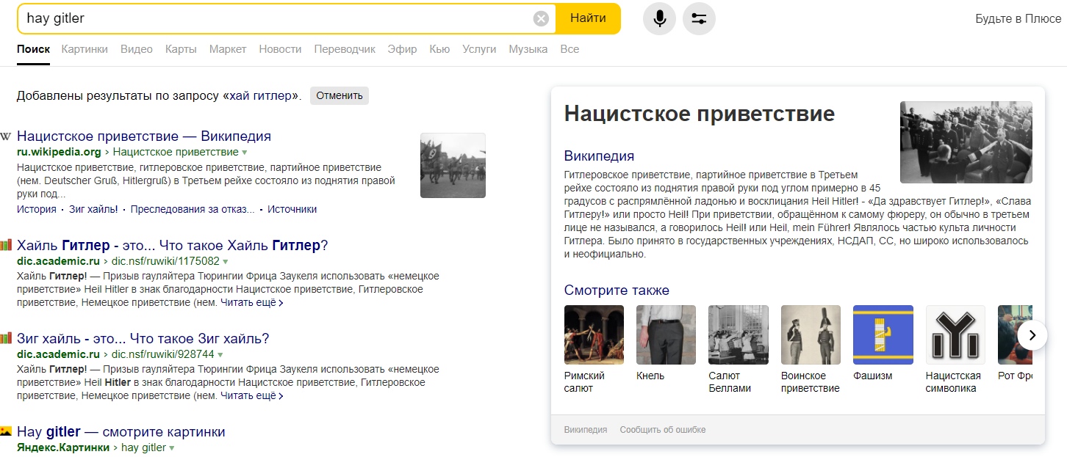This screenshot has height=457, width=1067.
Task: Open the Все tab
Action: [x=570, y=49]
